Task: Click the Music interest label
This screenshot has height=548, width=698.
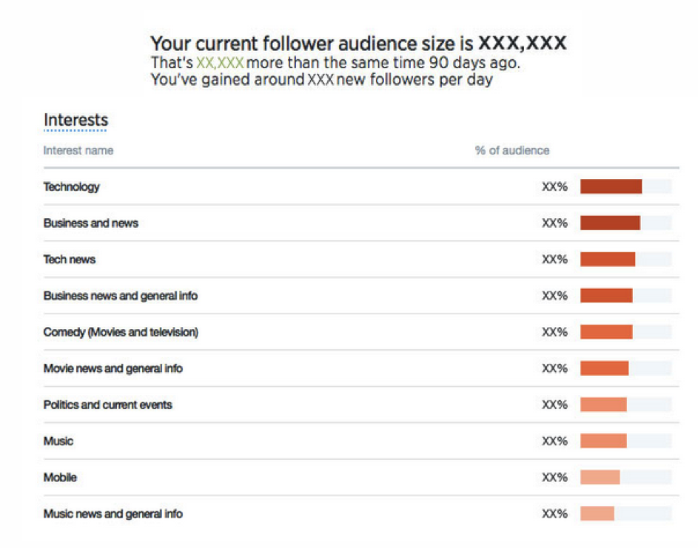Action: [x=58, y=441]
